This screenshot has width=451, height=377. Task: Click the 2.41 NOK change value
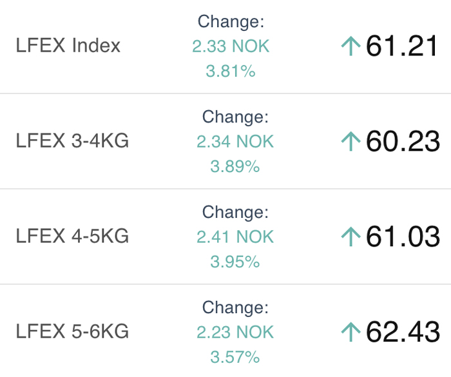point(235,237)
